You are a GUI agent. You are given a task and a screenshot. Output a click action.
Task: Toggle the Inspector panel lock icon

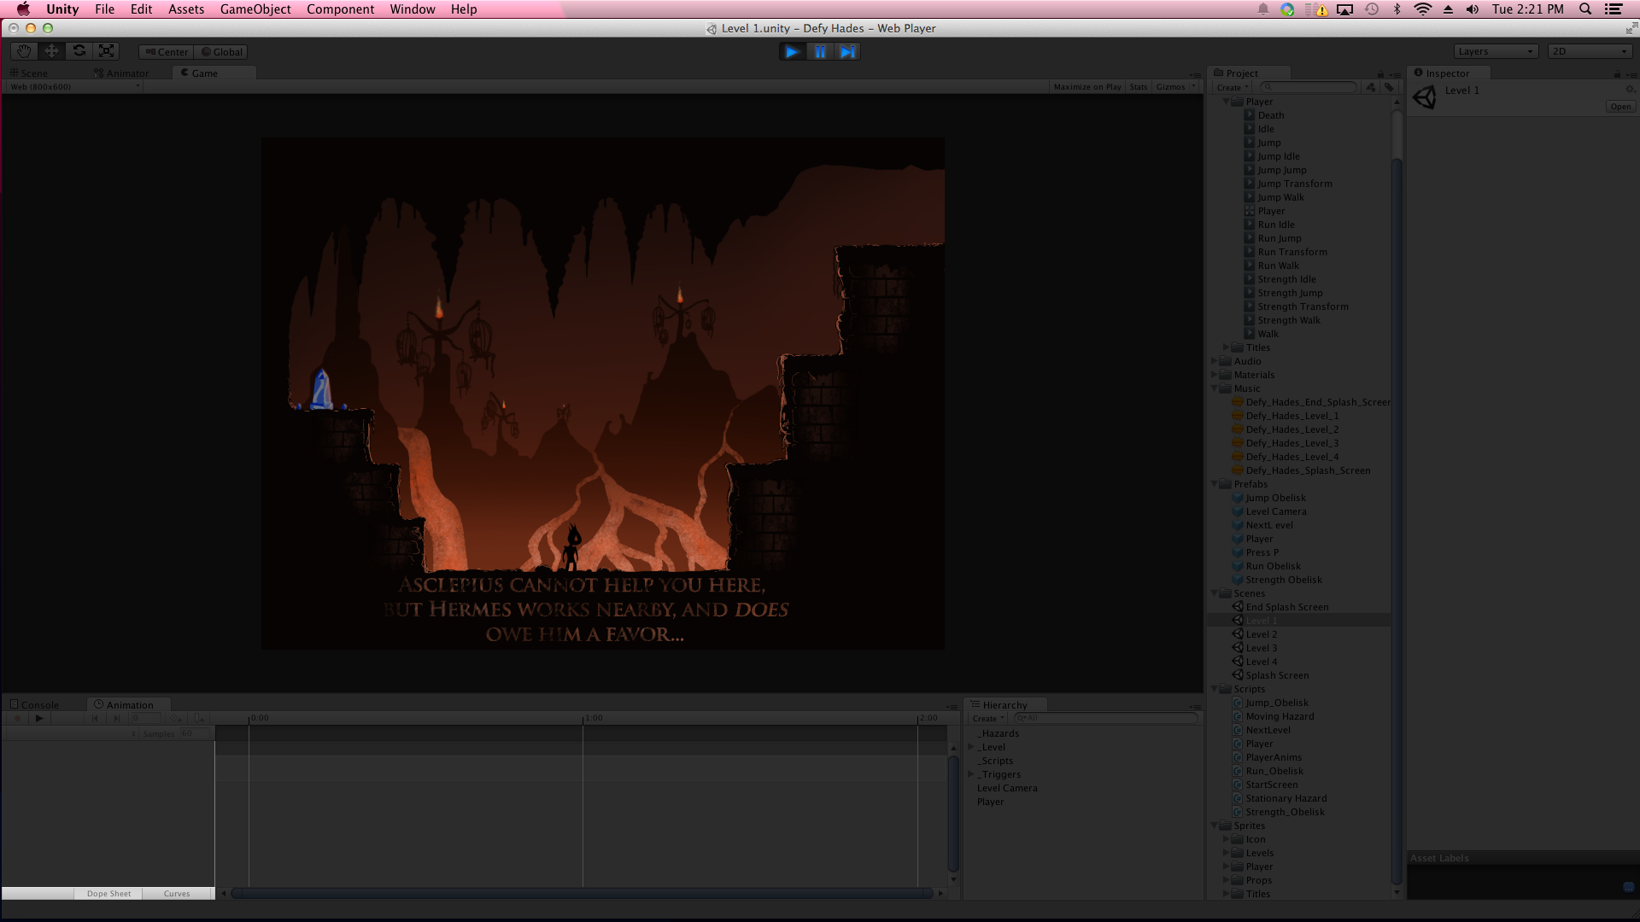pos(1617,74)
